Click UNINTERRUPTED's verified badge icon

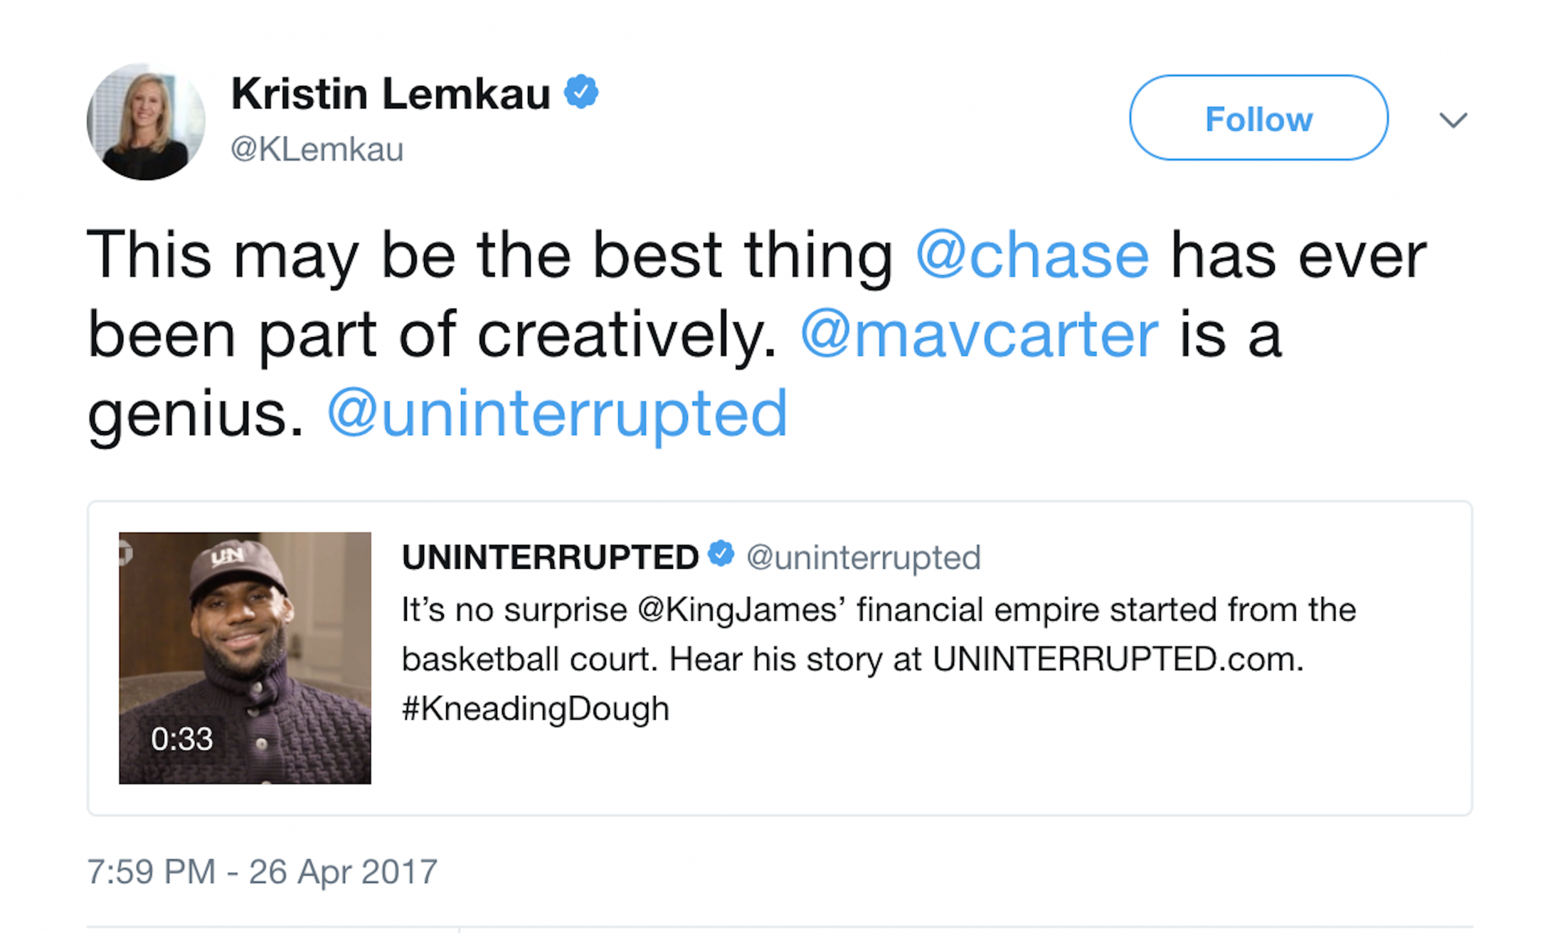721,554
